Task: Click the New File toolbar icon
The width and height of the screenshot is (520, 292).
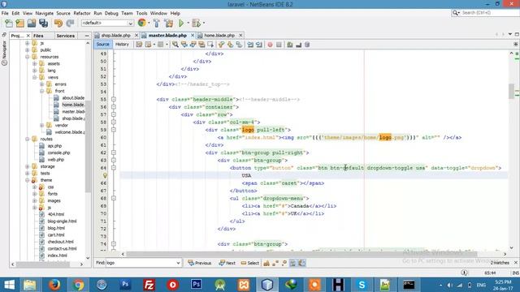Action: [9, 24]
